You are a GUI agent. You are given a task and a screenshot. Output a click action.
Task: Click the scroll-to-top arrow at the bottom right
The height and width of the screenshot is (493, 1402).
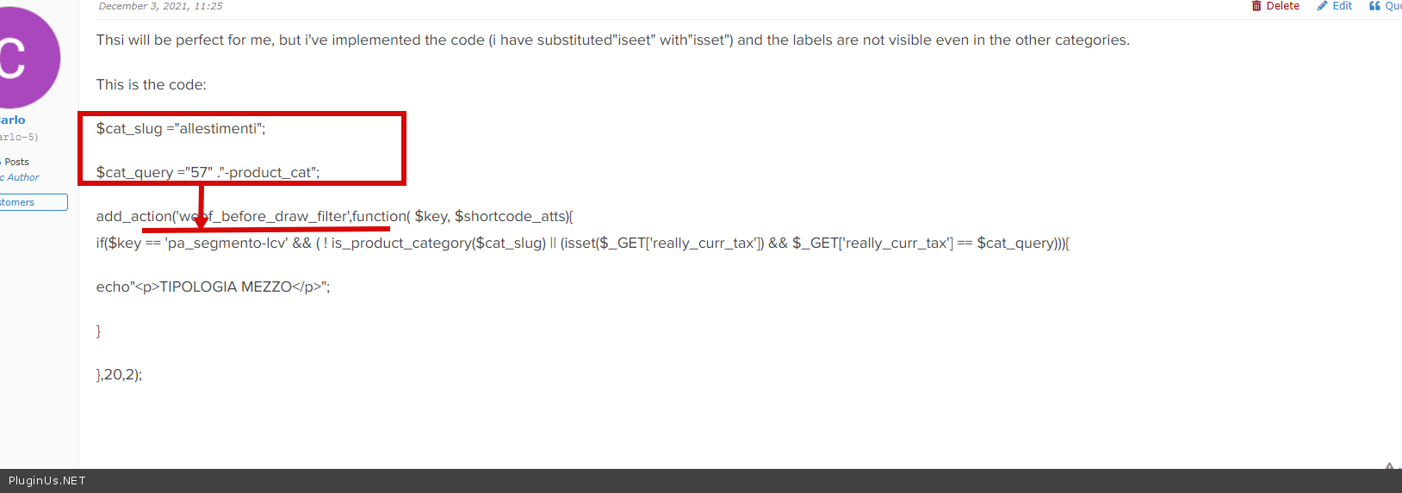coord(1389,466)
